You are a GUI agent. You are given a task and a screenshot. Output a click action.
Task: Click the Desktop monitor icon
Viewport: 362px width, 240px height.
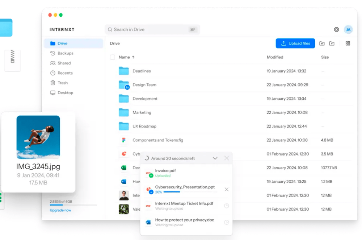(x=52, y=93)
